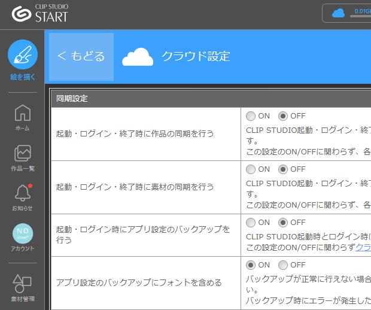Click the white cloud icon beside クラウド設定
371x310 pixels.
coord(138,57)
